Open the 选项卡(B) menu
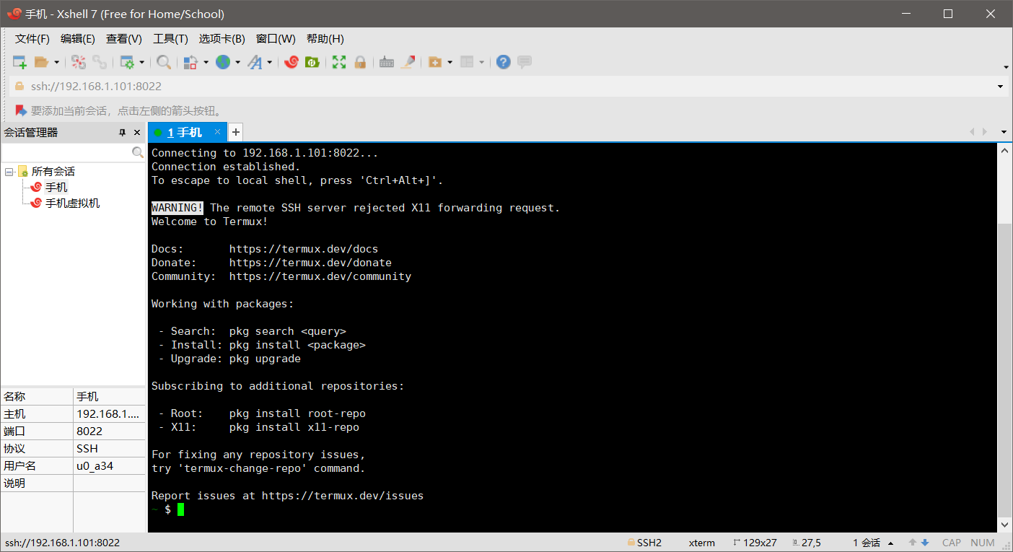This screenshot has height=552, width=1013. coord(222,39)
